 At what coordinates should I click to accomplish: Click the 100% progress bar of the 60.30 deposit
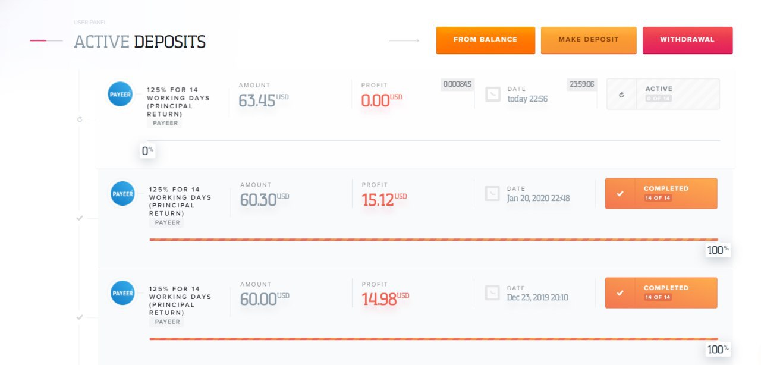(x=434, y=240)
